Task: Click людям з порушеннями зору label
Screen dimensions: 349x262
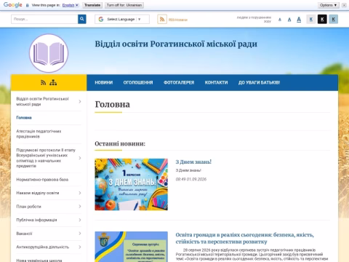Action: (x=254, y=20)
